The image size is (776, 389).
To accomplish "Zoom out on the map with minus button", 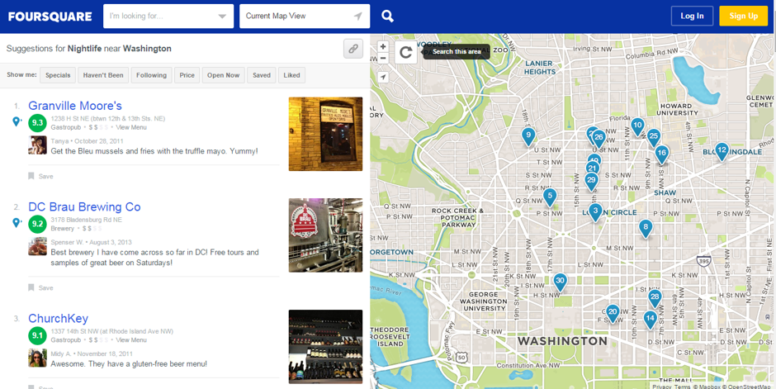I will tap(382, 58).
